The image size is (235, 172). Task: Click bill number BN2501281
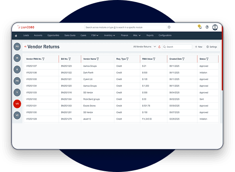tap(66, 113)
